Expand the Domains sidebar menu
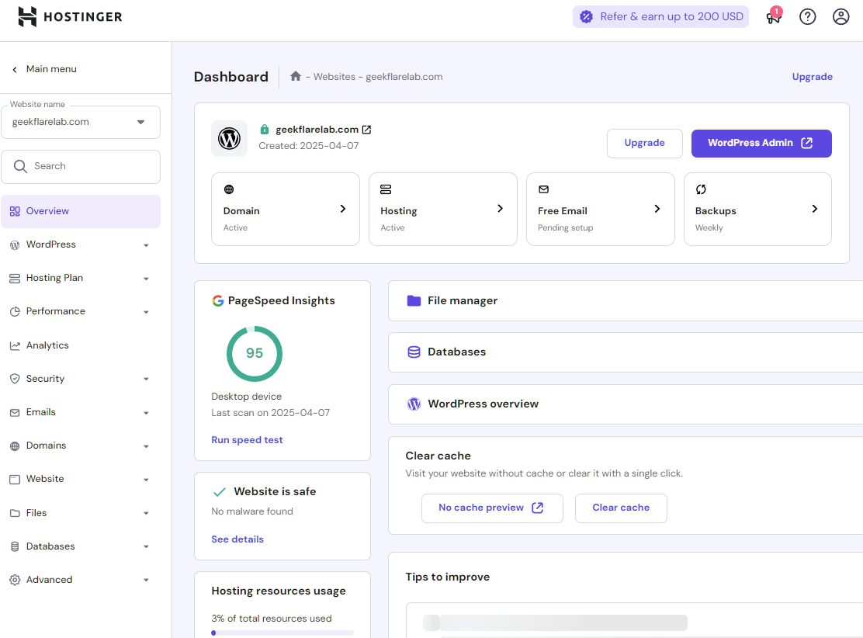 pos(146,446)
